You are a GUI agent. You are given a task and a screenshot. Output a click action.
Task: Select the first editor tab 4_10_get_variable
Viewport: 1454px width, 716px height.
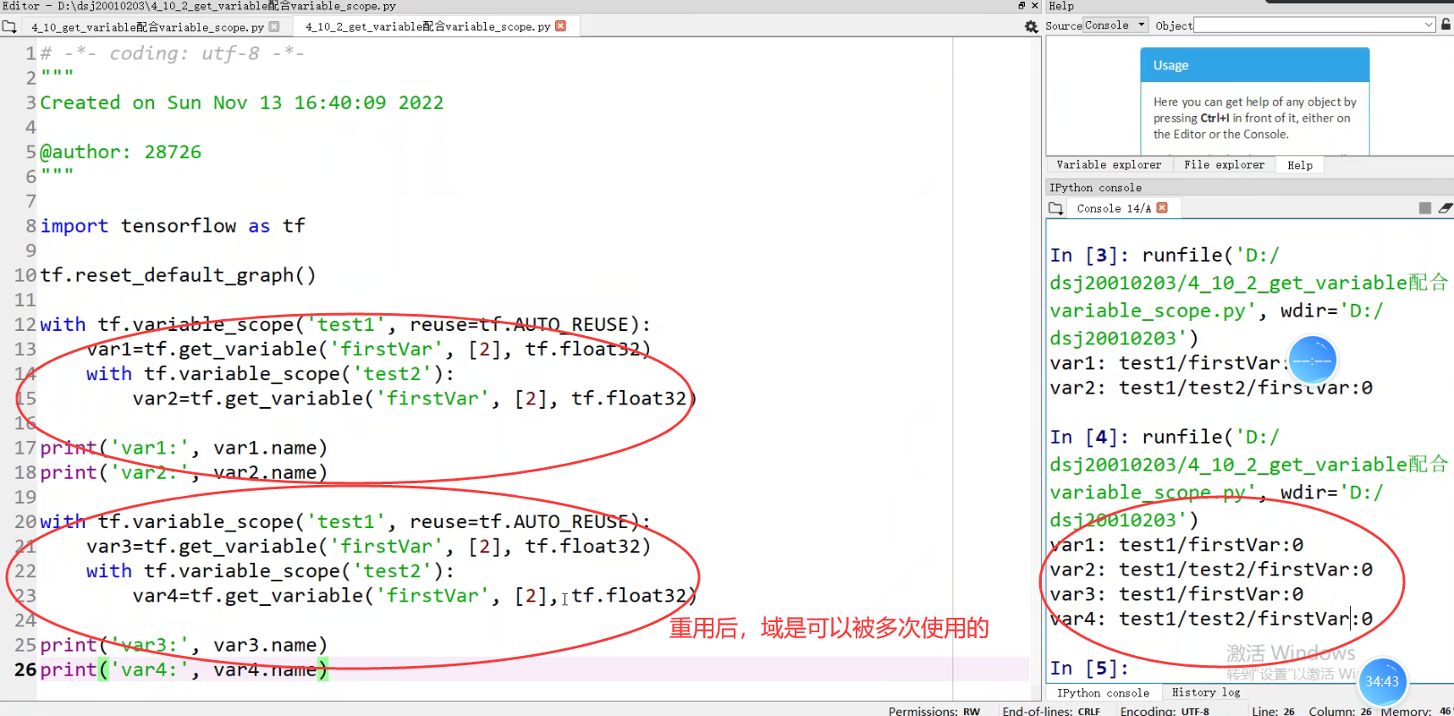148,27
